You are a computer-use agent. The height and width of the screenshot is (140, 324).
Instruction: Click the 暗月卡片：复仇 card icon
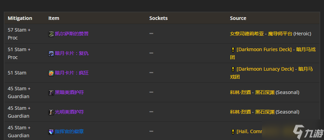pyautogui.click(x=51, y=54)
